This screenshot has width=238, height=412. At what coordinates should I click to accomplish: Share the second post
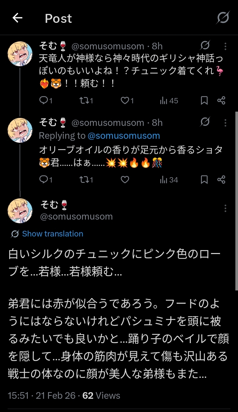[221, 180]
